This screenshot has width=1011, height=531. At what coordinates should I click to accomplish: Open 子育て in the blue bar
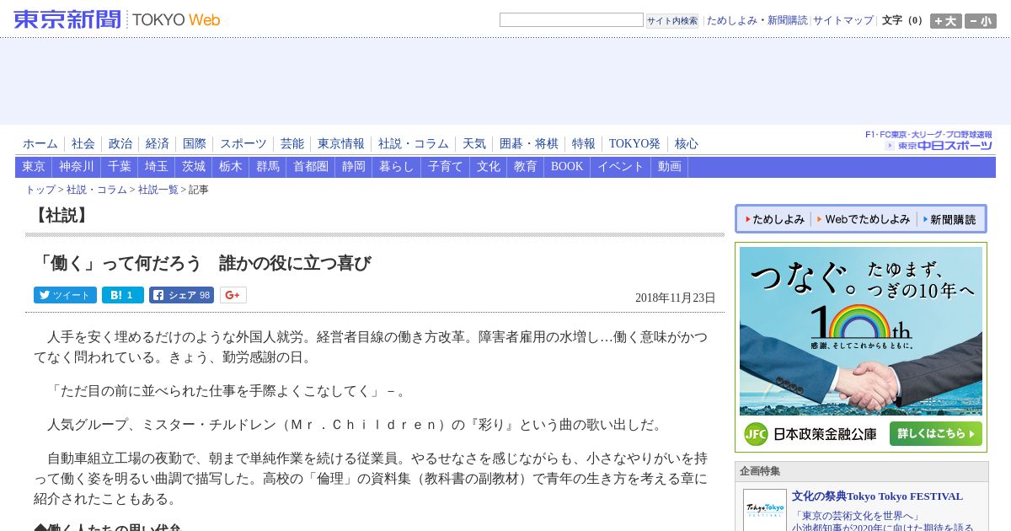(446, 167)
